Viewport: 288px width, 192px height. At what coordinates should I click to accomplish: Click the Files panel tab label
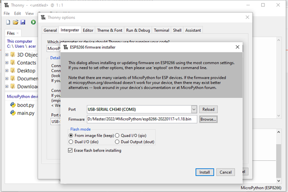pyautogui.click(x=11, y=33)
